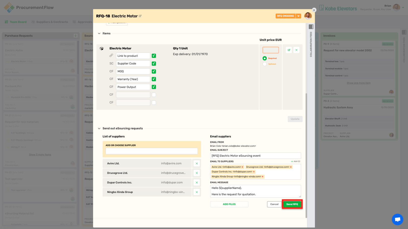Uncheck the Warranty (Year) checkbox
This screenshot has height=229, width=408.
(x=154, y=79)
